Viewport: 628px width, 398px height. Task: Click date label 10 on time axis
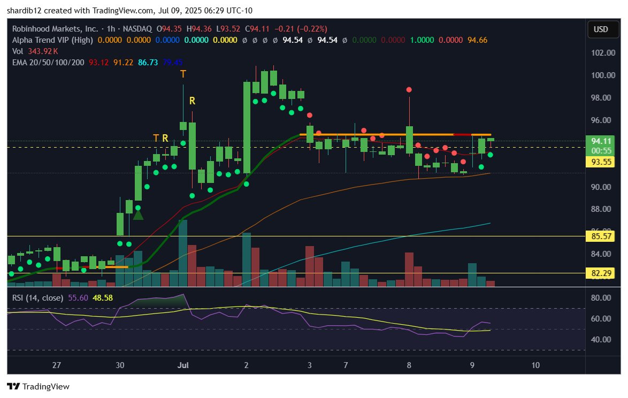click(535, 365)
